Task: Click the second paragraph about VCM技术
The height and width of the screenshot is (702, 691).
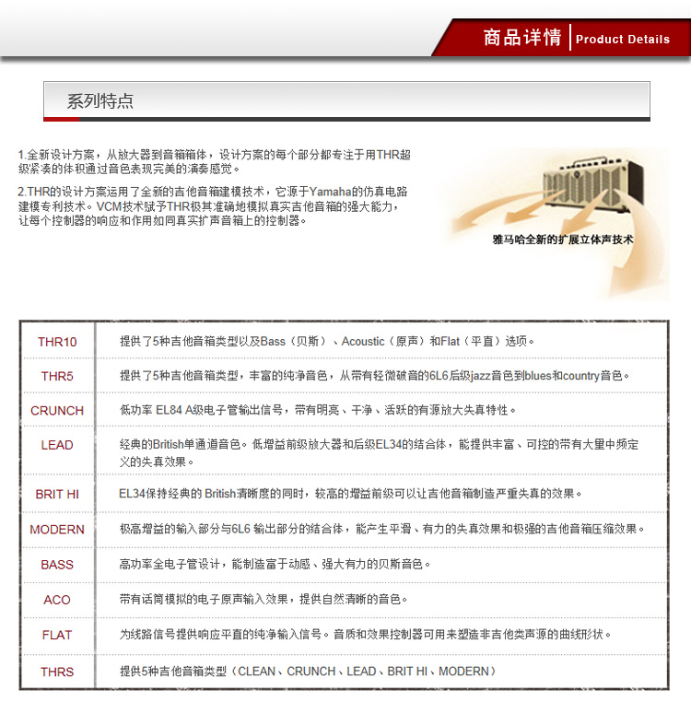Action: [213, 206]
